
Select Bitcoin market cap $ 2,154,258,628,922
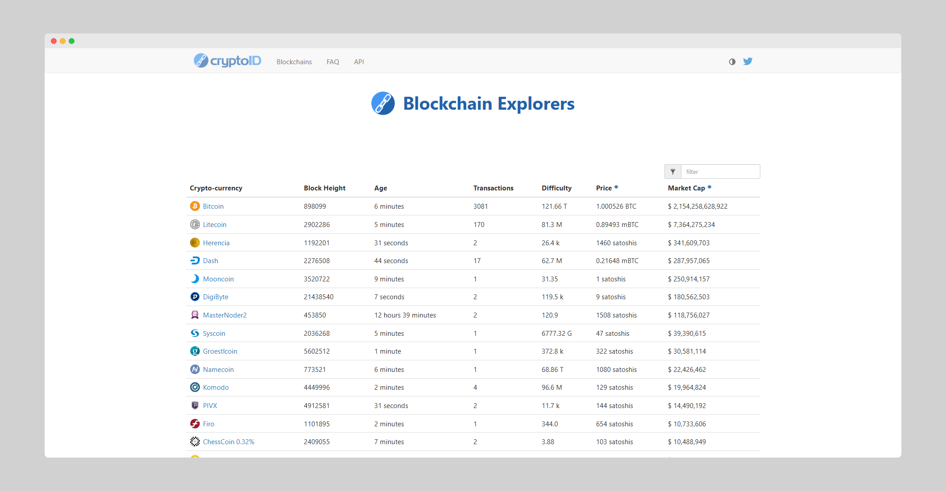coord(697,206)
